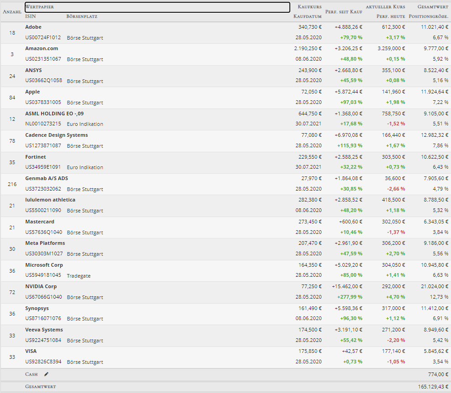Image resolution: width=451 pixels, height=393 pixels.
Task: Click VISA gain +42,57 €
Action: [x=352, y=352]
